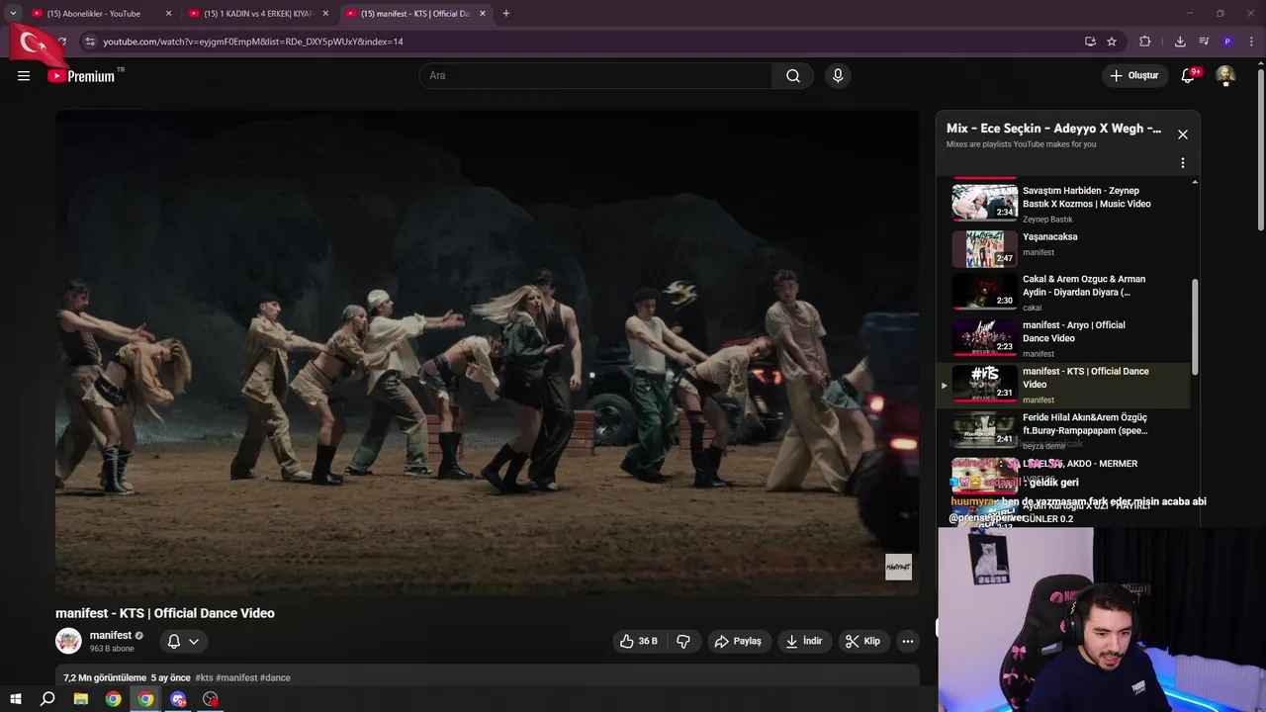
Task: Expand the Chrome tab search dropdown
Action: tap(13, 14)
